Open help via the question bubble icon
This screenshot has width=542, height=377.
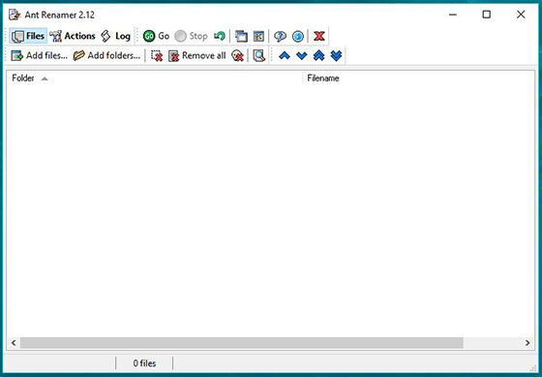(x=280, y=36)
